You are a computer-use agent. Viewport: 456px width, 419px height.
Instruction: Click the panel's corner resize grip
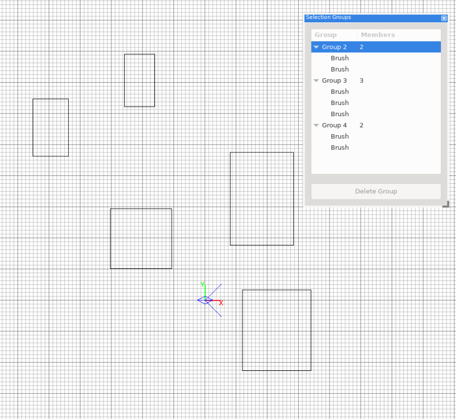pos(445,205)
